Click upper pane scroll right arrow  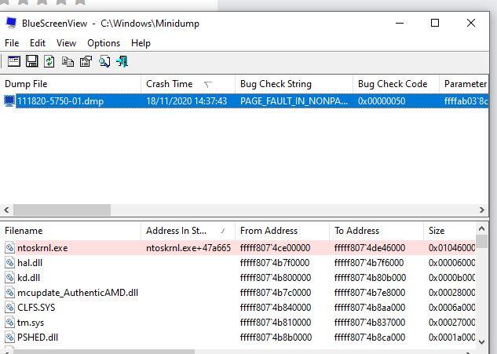(x=482, y=210)
